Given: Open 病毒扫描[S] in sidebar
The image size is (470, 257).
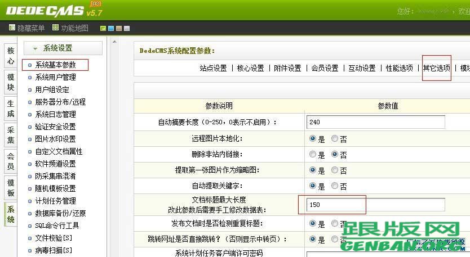Looking at the screenshot, I should coord(54,250).
